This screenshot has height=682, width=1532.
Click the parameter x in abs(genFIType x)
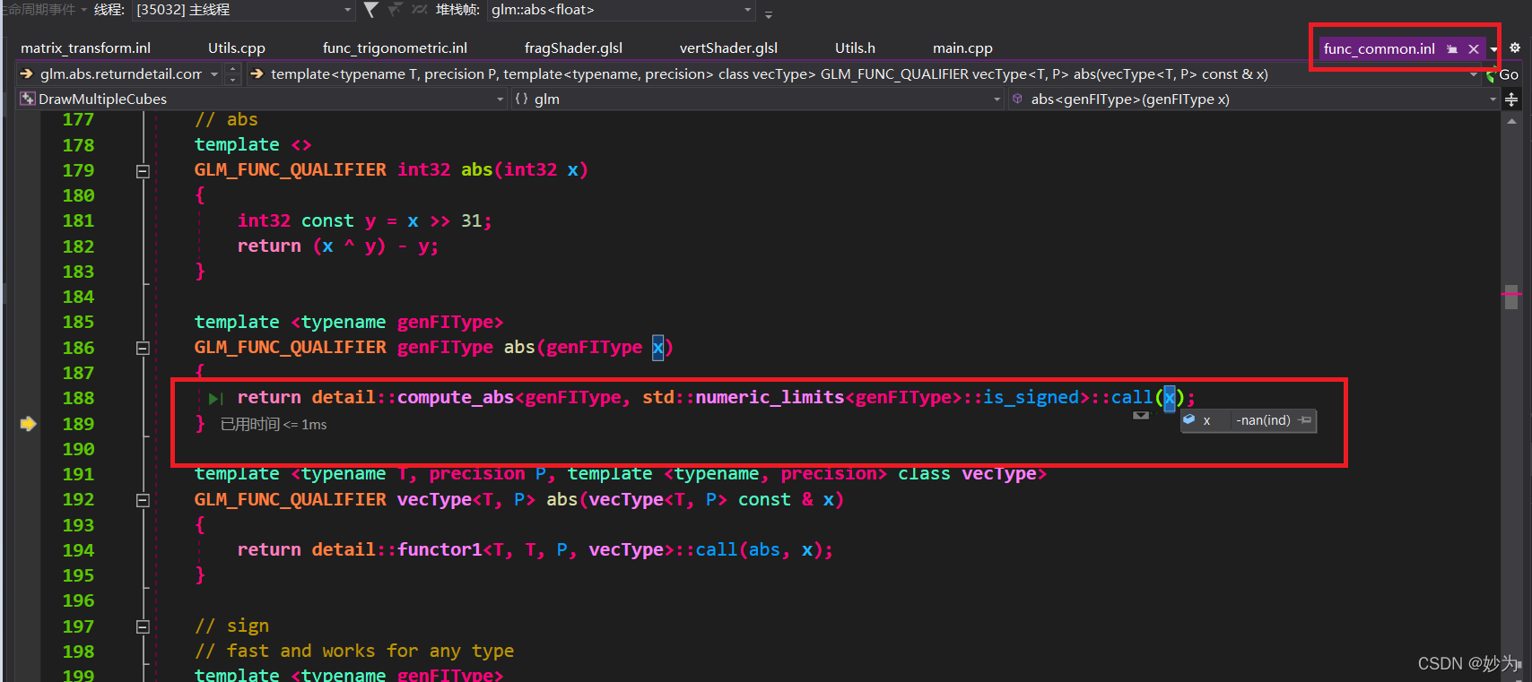pos(657,347)
